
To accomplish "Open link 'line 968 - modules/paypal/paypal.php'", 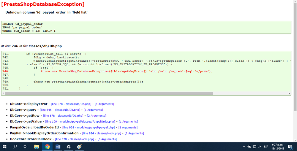I will [89, 127].
